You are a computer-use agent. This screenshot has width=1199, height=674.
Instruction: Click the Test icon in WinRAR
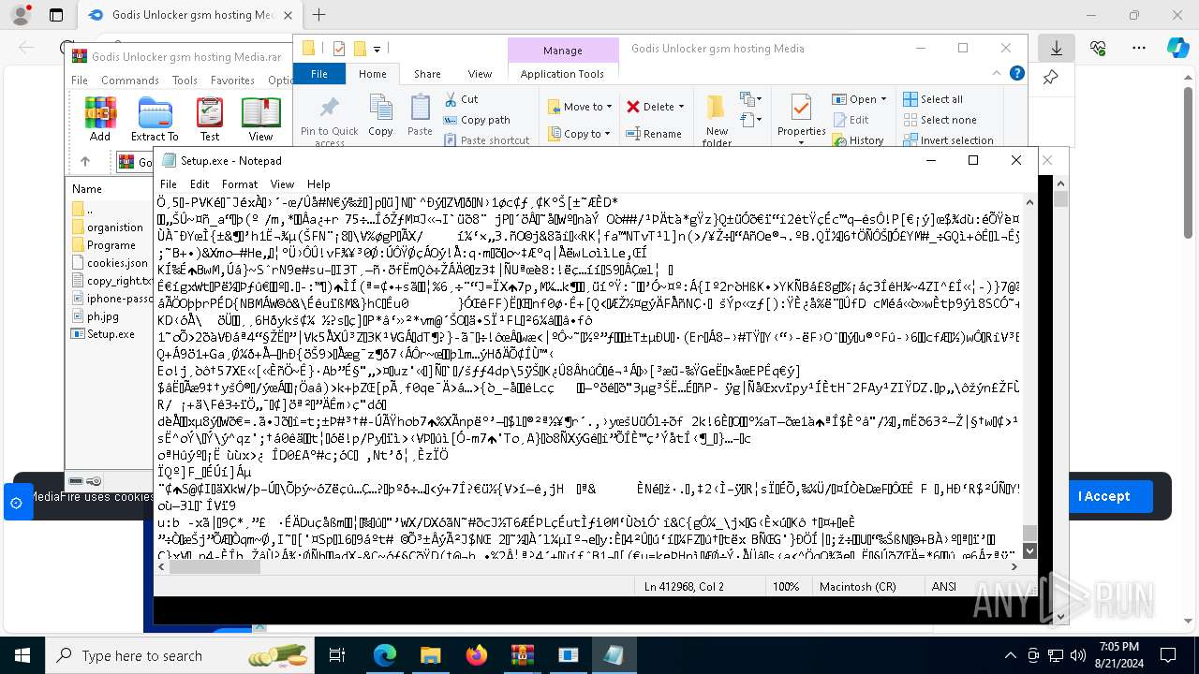[x=210, y=119]
